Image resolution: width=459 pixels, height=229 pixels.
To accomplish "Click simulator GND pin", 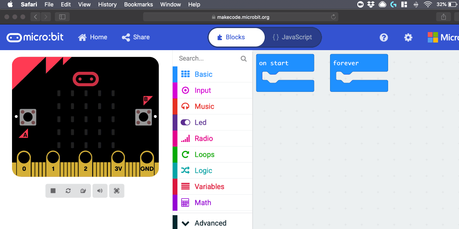I will [147, 163].
